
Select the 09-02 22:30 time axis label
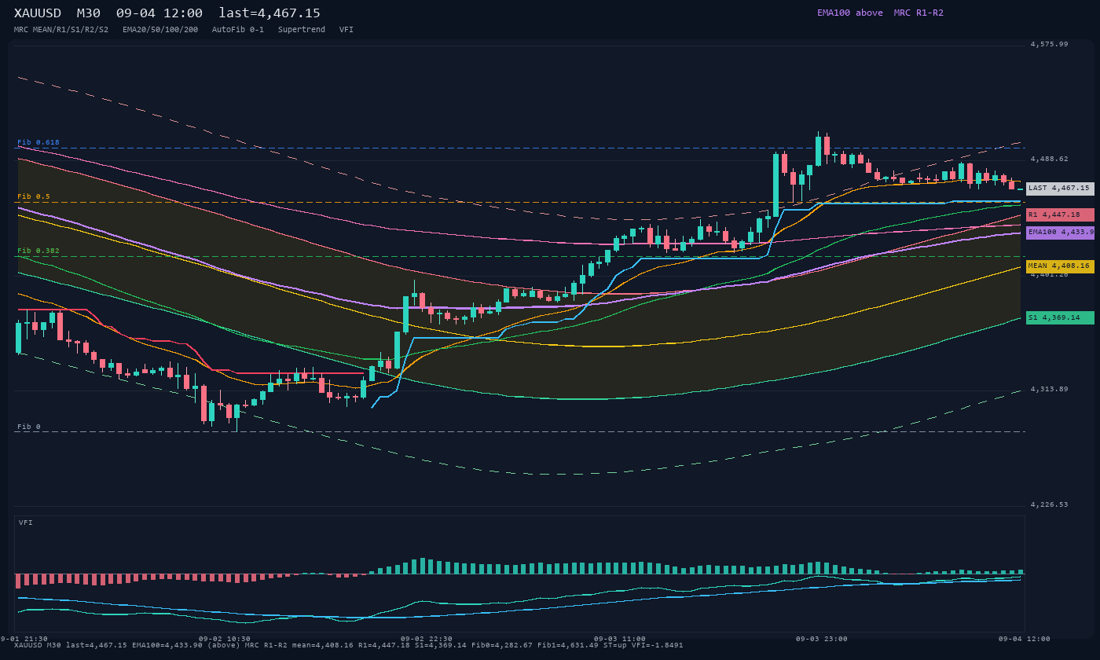427,639
